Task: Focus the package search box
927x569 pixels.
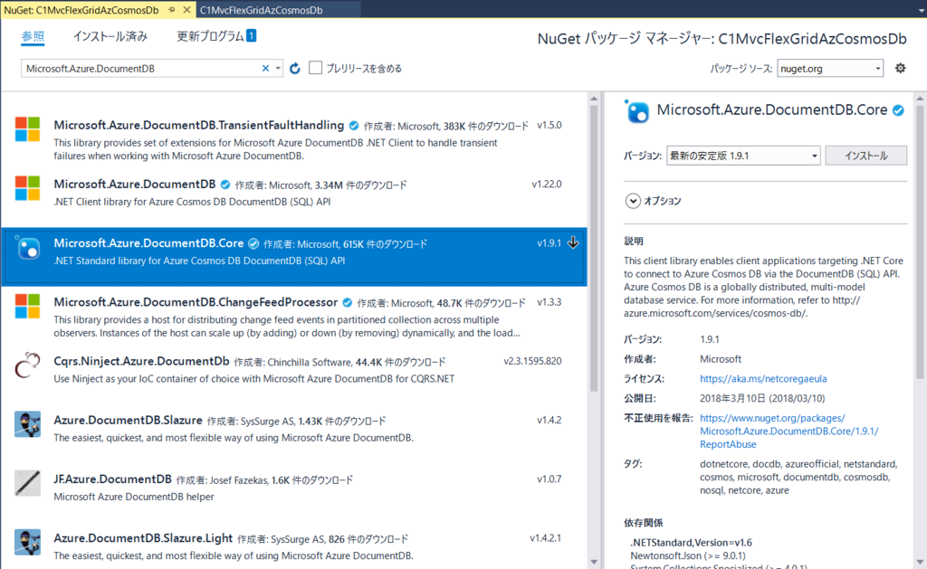Action: (142, 69)
